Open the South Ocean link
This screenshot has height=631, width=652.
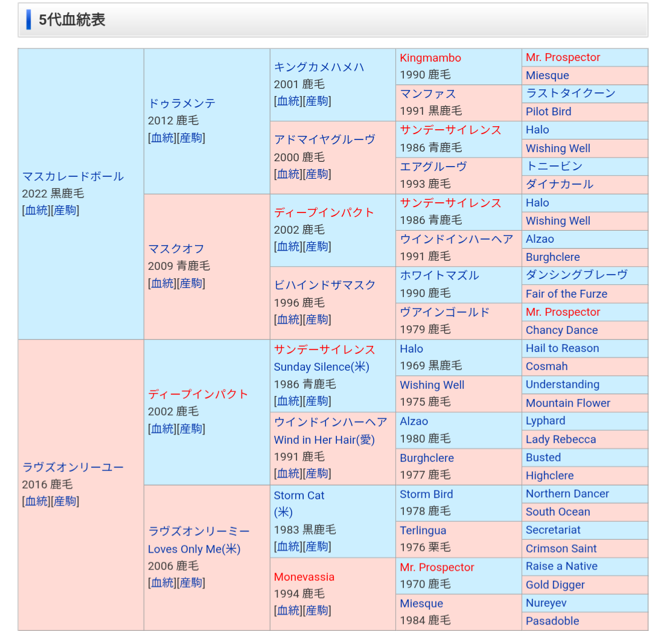pyautogui.click(x=558, y=512)
